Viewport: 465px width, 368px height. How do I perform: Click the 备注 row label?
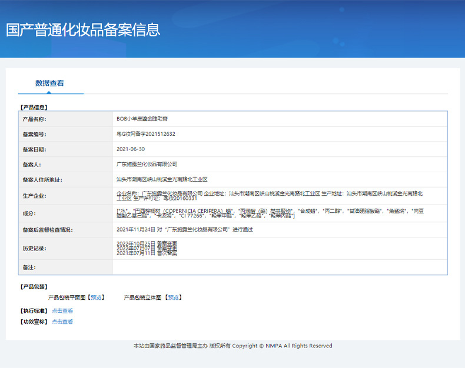(29, 267)
